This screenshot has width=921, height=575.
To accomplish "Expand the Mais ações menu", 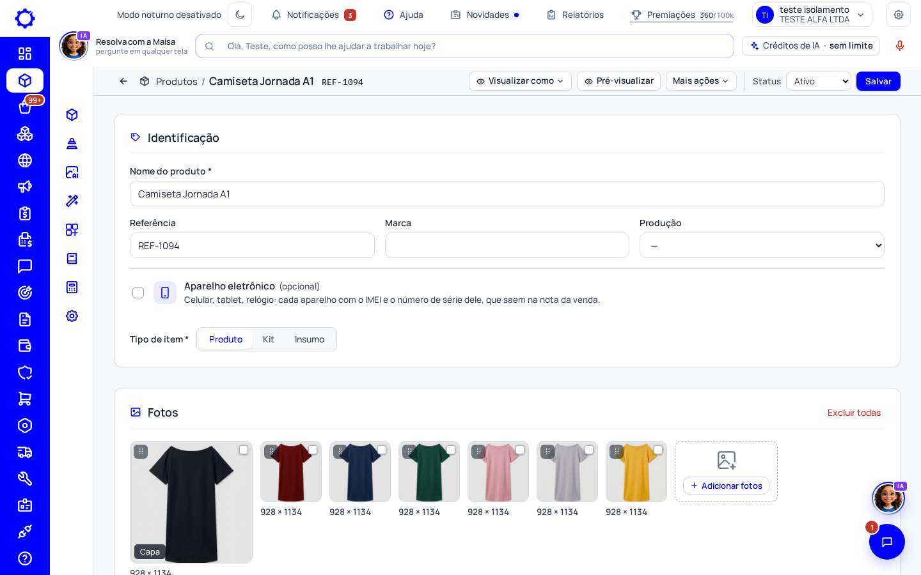I will (701, 81).
